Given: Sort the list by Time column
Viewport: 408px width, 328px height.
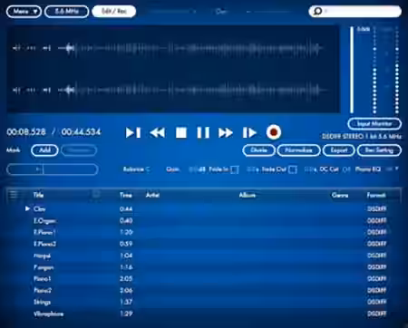Looking at the screenshot, I should click(126, 195).
